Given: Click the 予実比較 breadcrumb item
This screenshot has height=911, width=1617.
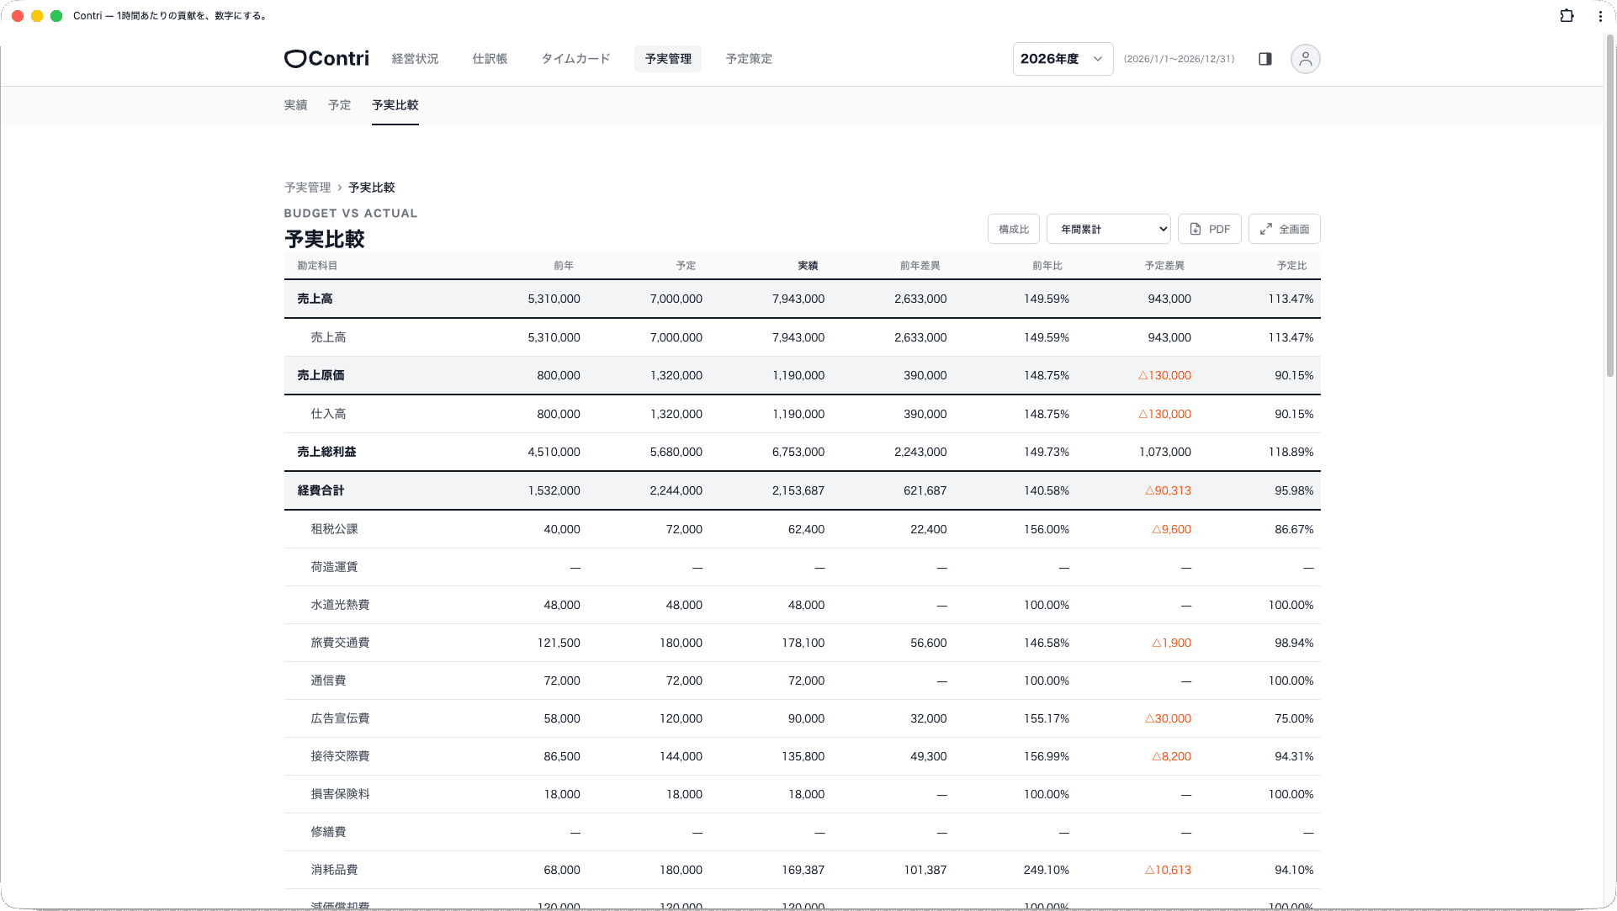Looking at the screenshot, I should point(371,188).
